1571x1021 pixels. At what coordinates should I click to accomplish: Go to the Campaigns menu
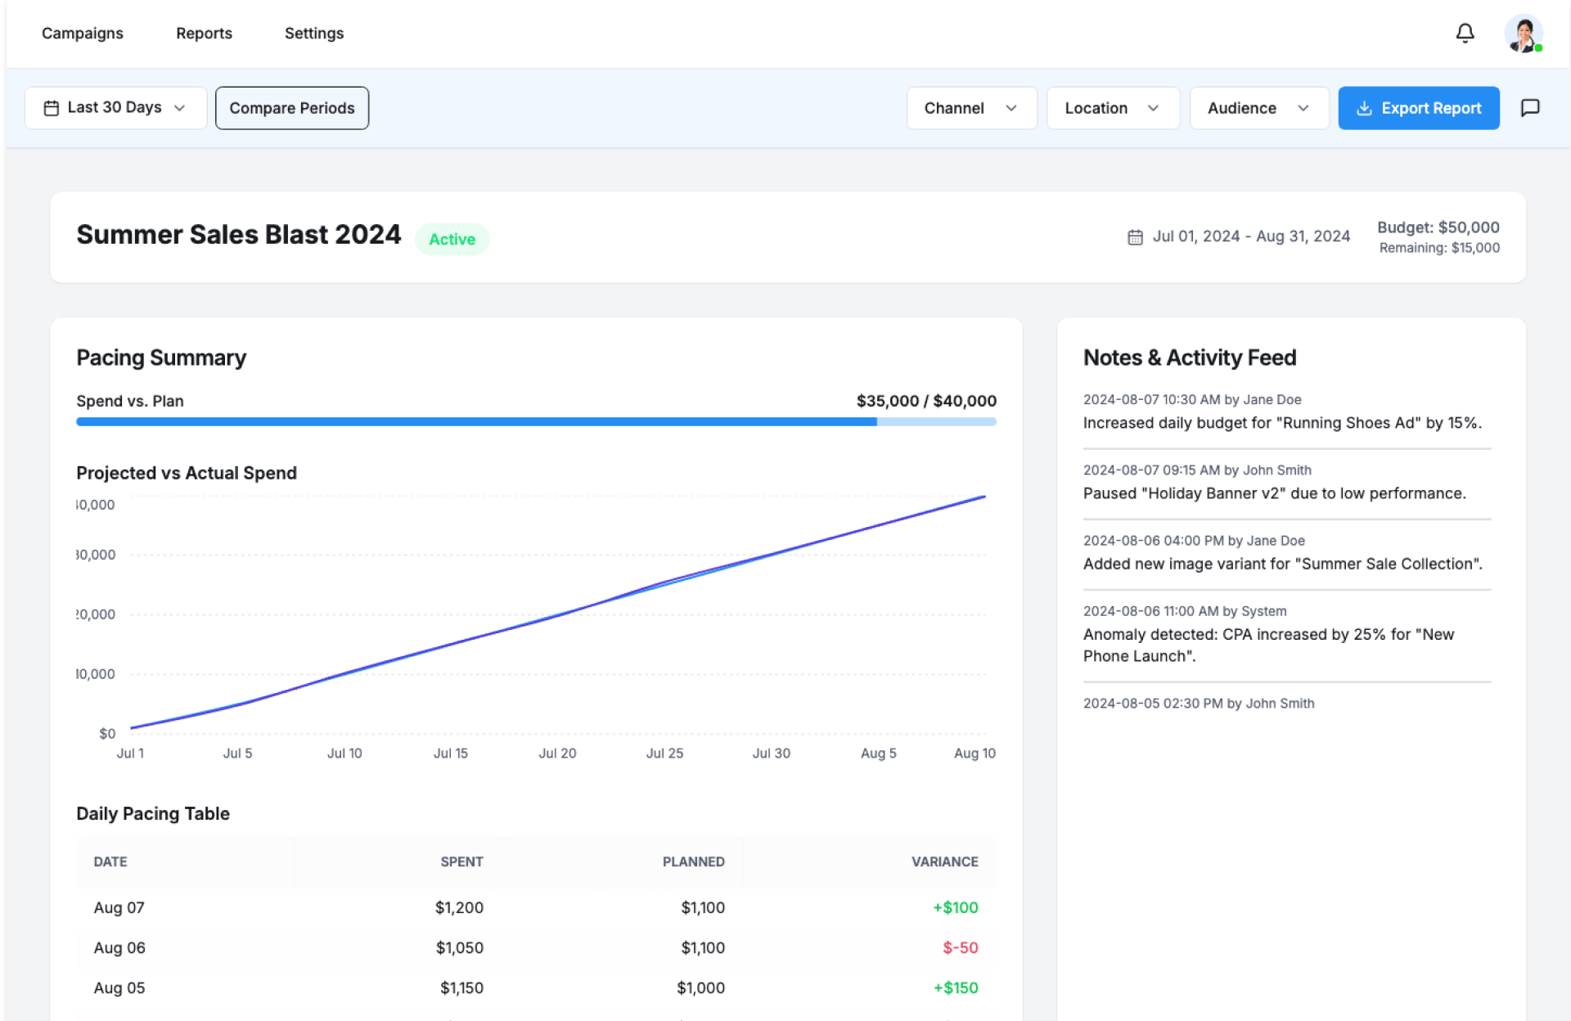83,34
